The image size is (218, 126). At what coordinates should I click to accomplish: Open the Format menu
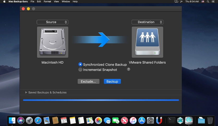(47, 2)
